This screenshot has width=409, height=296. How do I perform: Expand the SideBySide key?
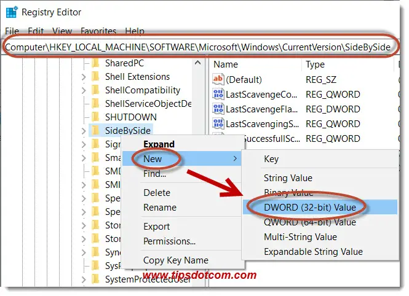[x=84, y=131]
